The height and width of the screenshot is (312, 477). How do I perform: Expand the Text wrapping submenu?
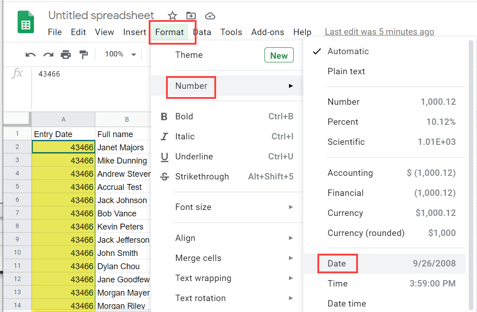tap(227, 278)
